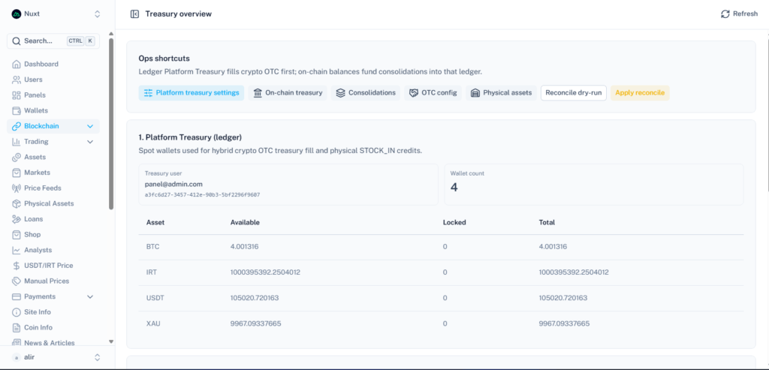Click the Loans icon
Image resolution: width=769 pixels, height=370 pixels.
(x=17, y=219)
